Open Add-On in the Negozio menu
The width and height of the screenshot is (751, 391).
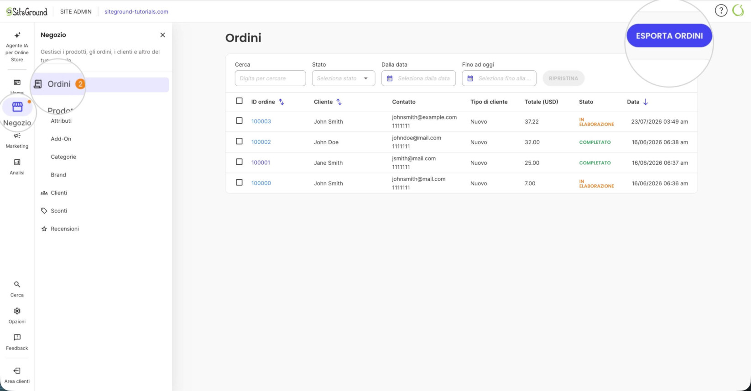pyautogui.click(x=61, y=139)
